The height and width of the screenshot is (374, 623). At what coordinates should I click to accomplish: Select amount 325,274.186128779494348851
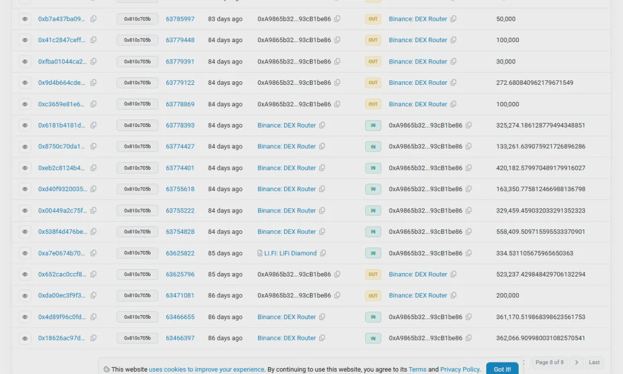click(541, 125)
